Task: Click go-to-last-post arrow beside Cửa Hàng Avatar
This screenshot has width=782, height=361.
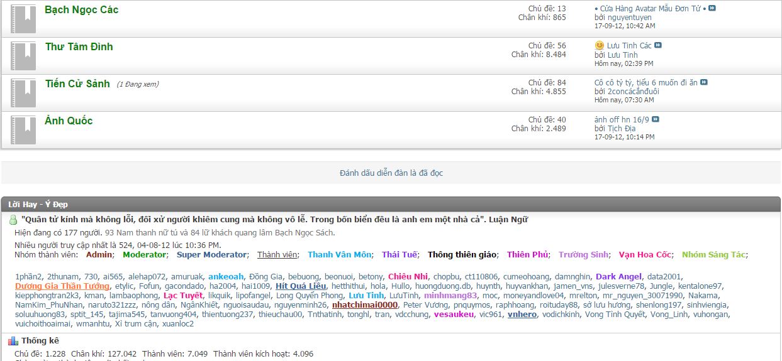Action: [x=712, y=8]
